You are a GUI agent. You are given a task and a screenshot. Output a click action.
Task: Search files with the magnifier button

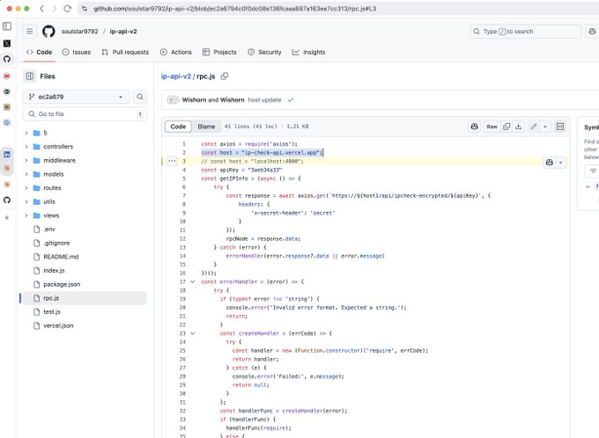pos(140,97)
